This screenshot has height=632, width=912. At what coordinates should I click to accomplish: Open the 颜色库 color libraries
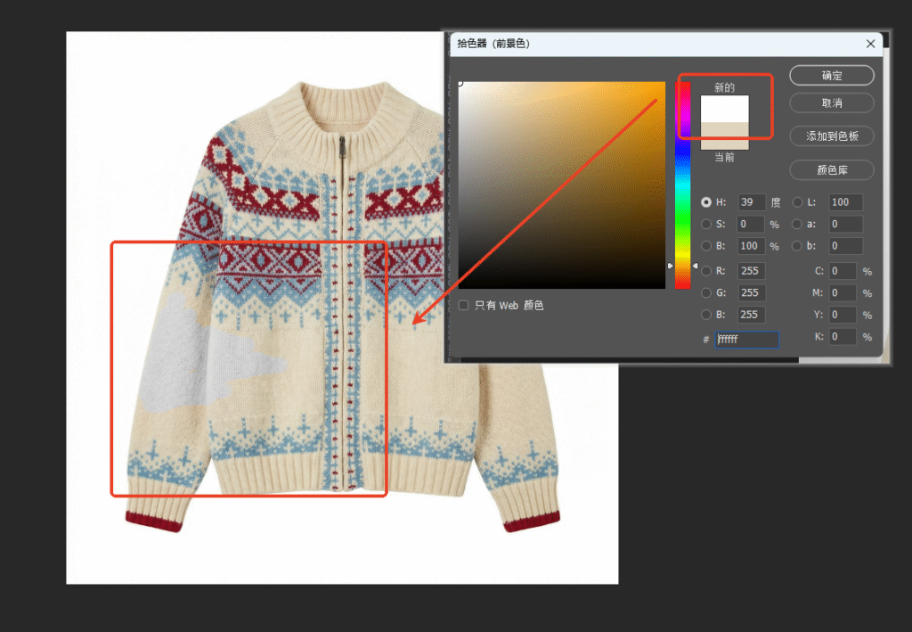pyautogui.click(x=831, y=169)
